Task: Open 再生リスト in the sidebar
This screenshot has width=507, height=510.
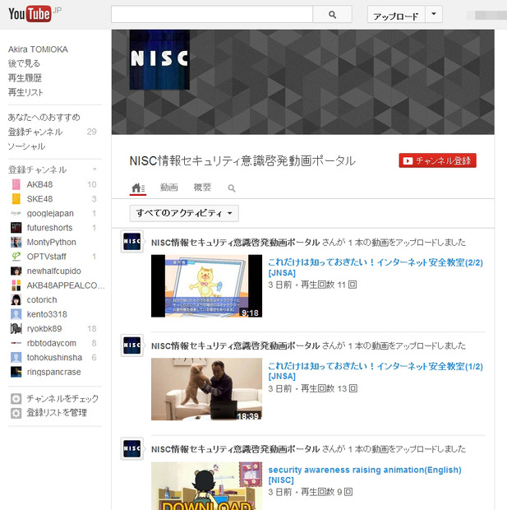Action: 25,92
